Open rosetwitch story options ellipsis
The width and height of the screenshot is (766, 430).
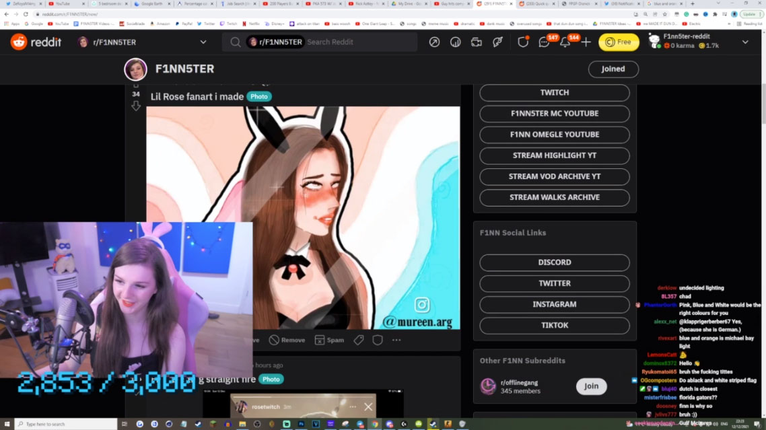[353, 406]
